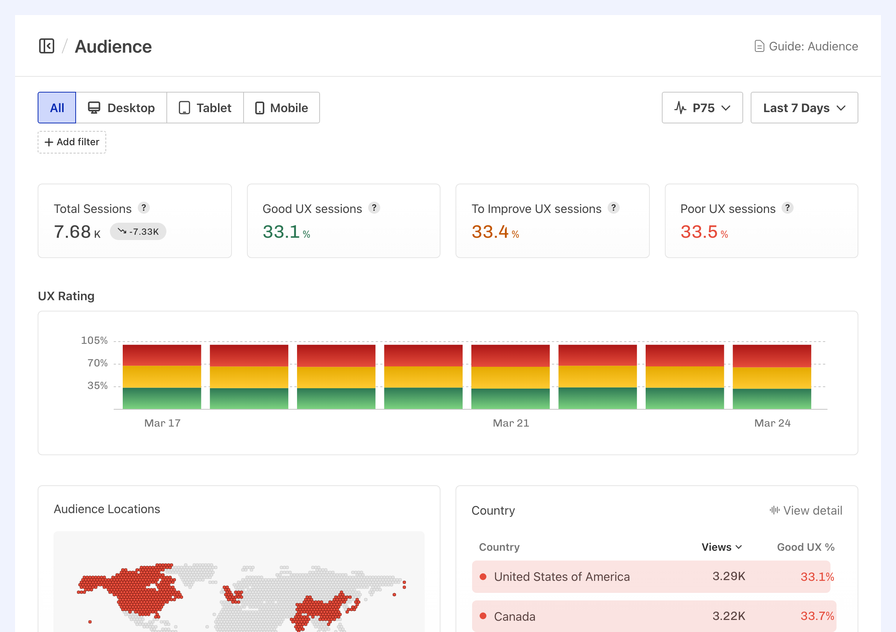Click the Poor UX sessions help icon

788,208
